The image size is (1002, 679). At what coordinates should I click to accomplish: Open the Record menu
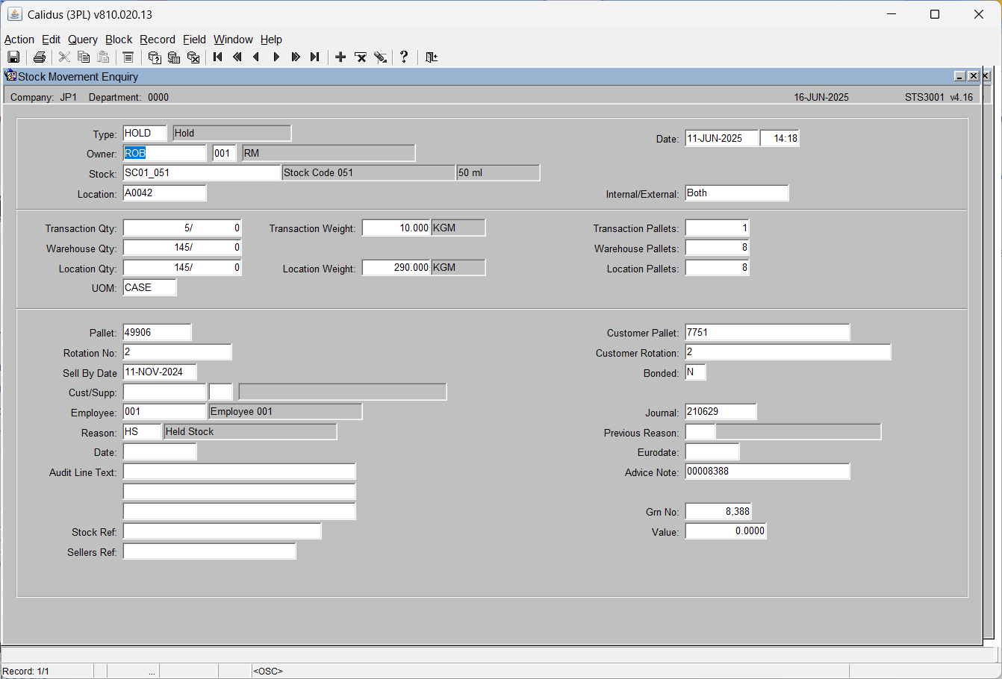158,40
